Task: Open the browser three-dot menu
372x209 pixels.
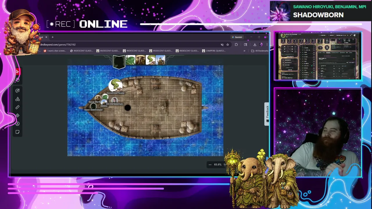Action: [267, 45]
